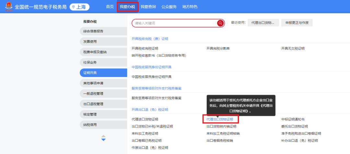Screen dimensions: 350x154
Task: Click the recent 申报更正与作废 button
Action: [x=297, y=23]
